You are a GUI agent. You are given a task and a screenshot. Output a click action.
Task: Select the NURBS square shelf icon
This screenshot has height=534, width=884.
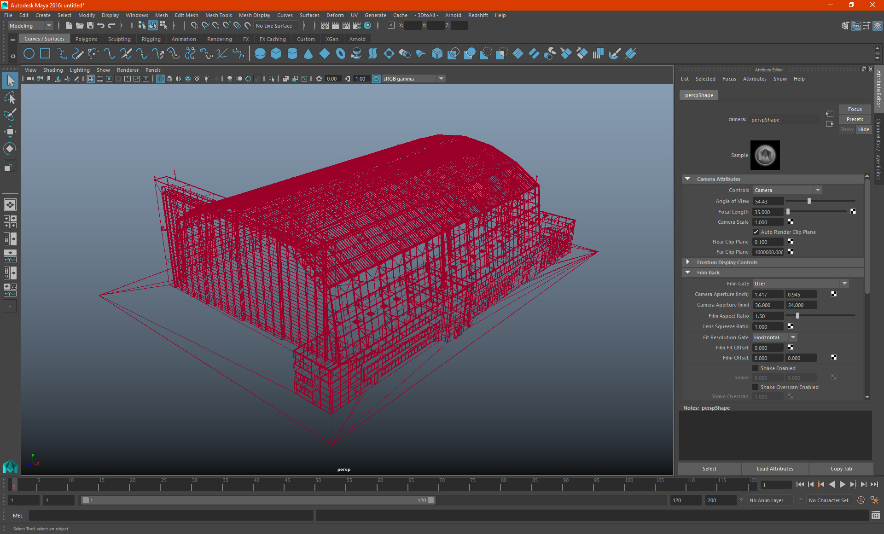(x=45, y=54)
